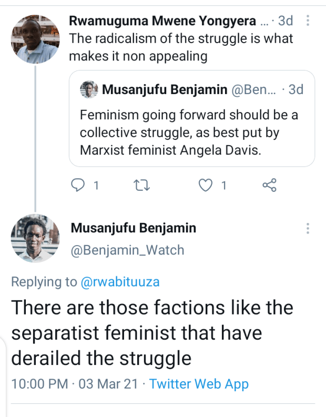Share the tweet using share icon

[269, 185]
